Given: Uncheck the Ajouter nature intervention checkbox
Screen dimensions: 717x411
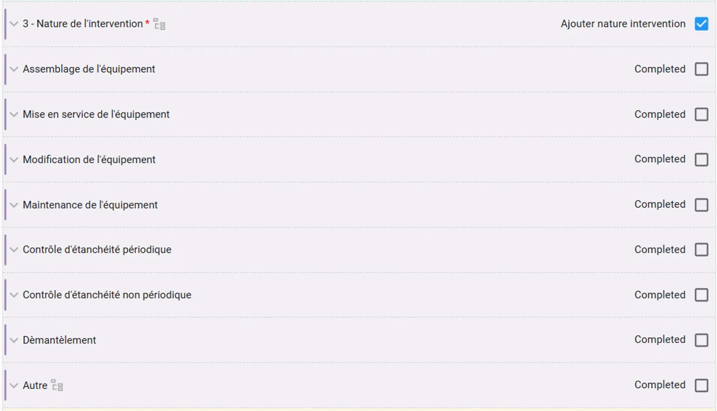Looking at the screenshot, I should (701, 24).
